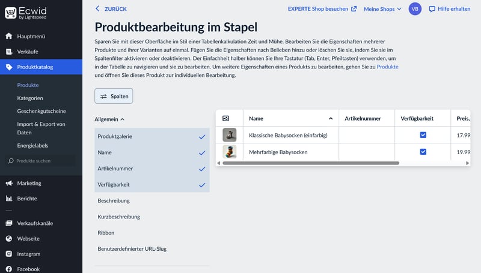
Task: Click the Hauptmenü home icon
Action: coord(9,37)
